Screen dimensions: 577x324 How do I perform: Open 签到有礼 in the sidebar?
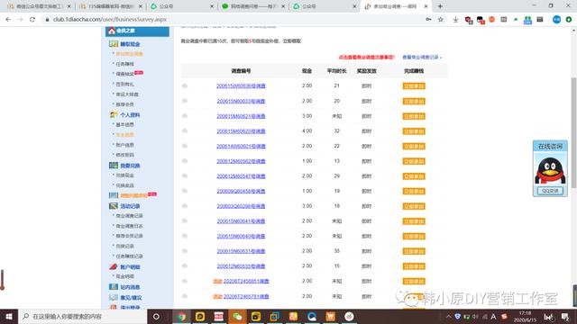tap(124, 84)
